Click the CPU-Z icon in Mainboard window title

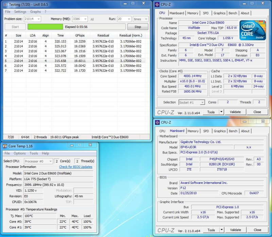click(x=157, y=122)
